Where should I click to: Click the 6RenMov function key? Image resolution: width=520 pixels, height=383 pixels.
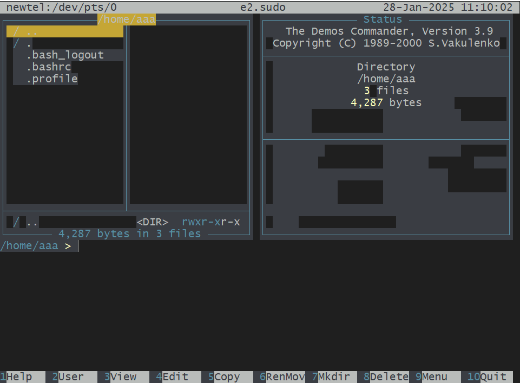pyautogui.click(x=282, y=376)
